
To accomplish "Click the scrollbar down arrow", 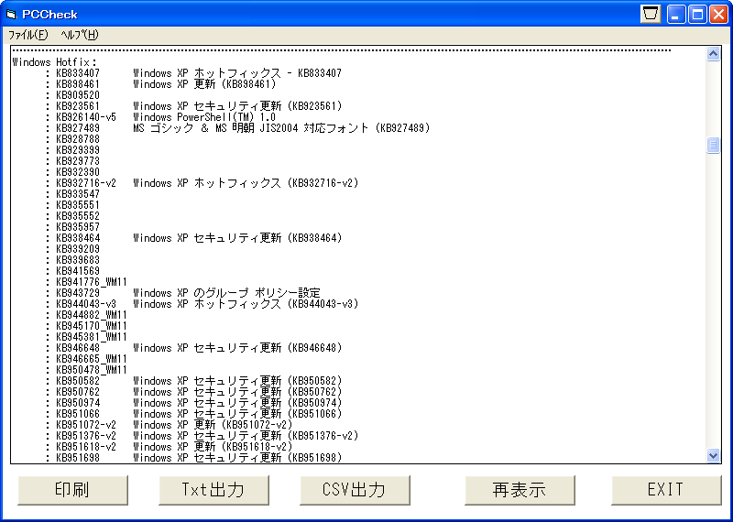I will pos(713,455).
